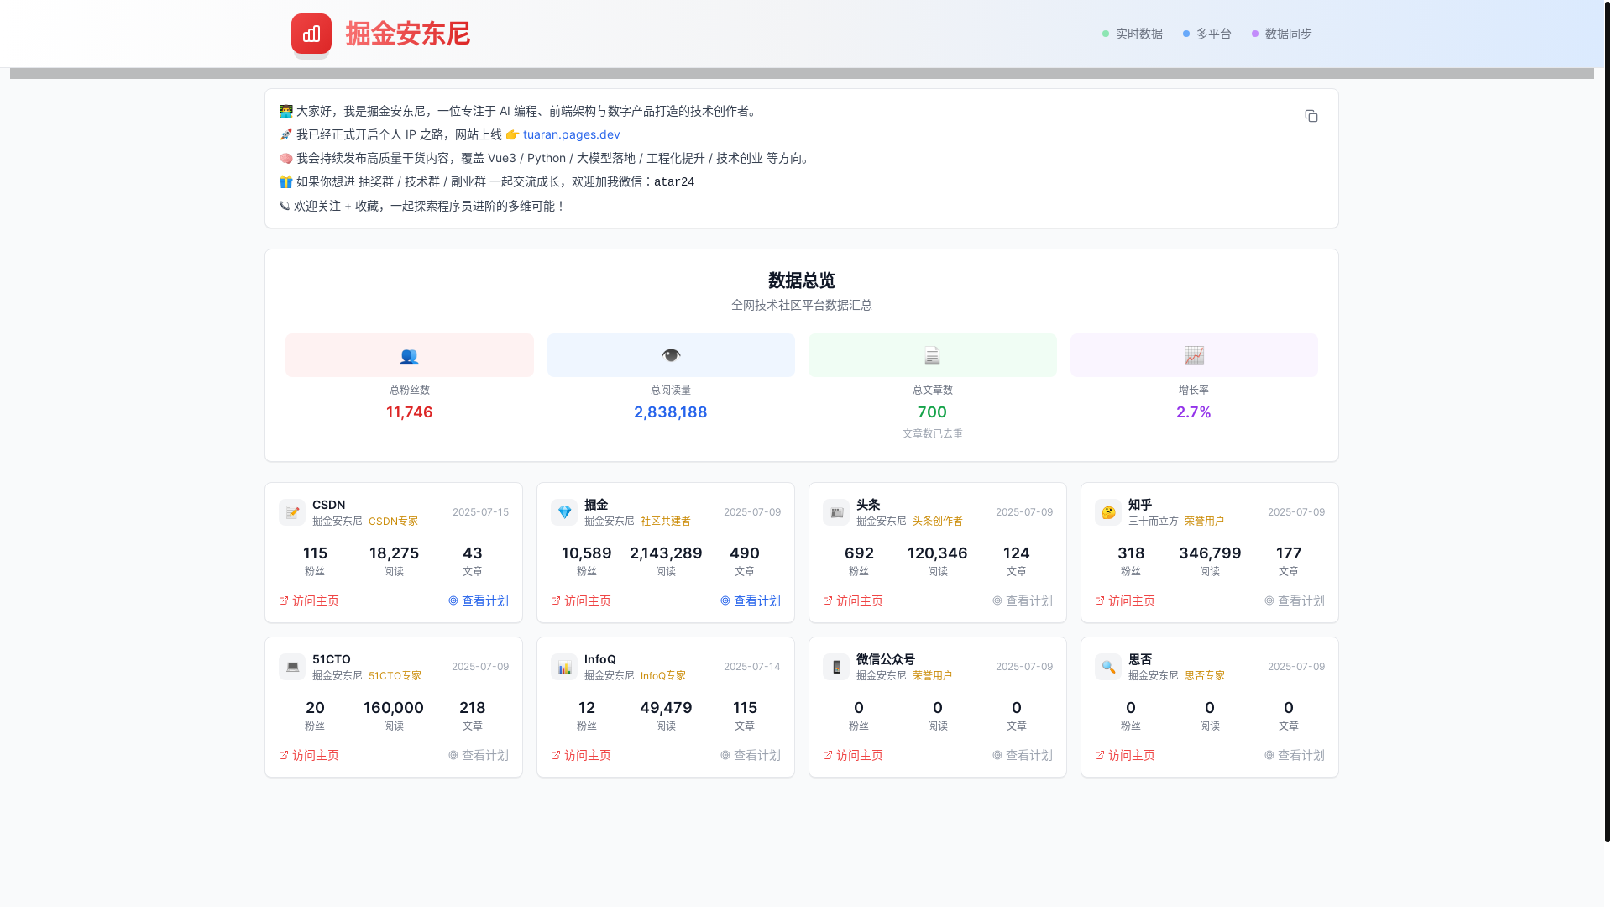Click the 160,000 reads count on 51CTO

394,708
